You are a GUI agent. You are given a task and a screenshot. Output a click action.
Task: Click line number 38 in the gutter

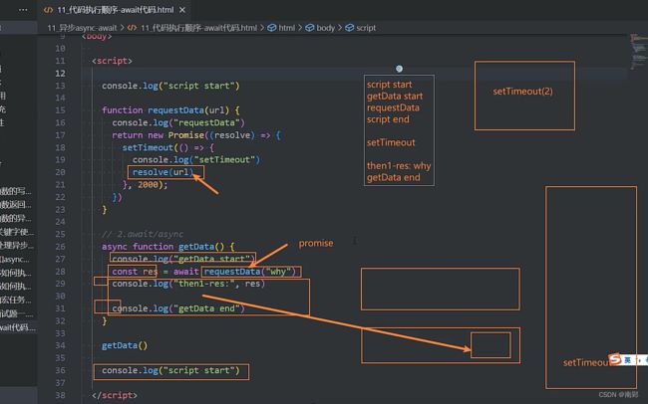[x=61, y=395]
